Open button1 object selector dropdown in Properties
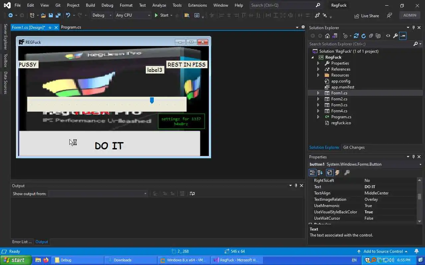 coord(420,164)
